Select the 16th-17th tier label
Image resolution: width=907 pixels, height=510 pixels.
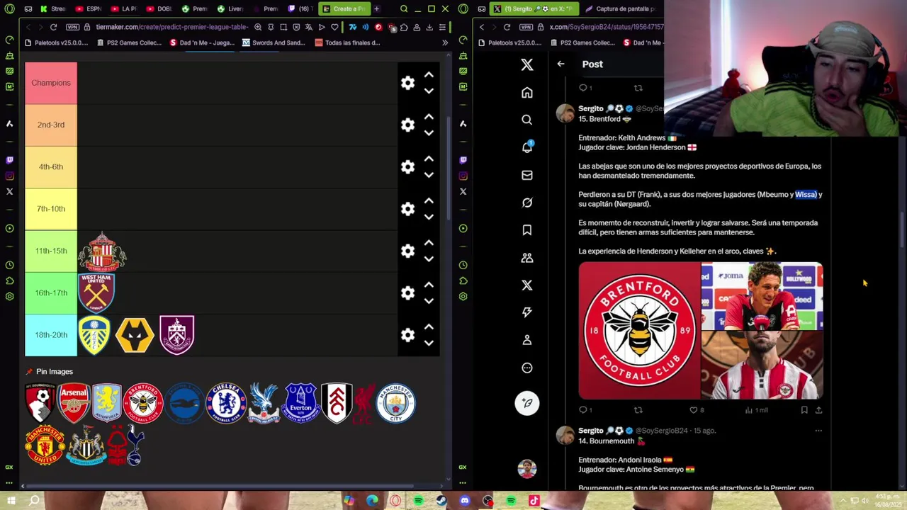[51, 293]
